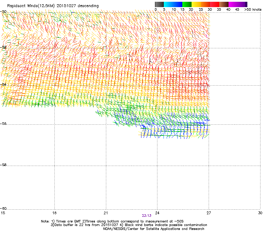Click the longitude label '27'

tap(209, 213)
